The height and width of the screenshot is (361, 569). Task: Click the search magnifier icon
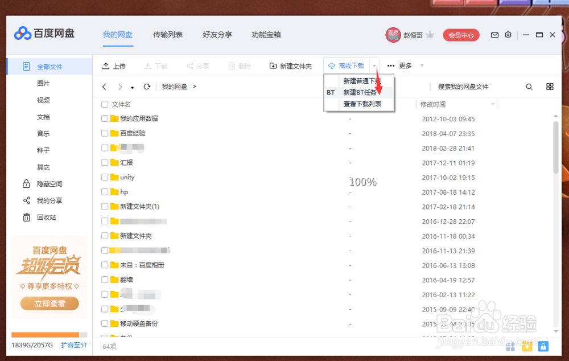529,87
